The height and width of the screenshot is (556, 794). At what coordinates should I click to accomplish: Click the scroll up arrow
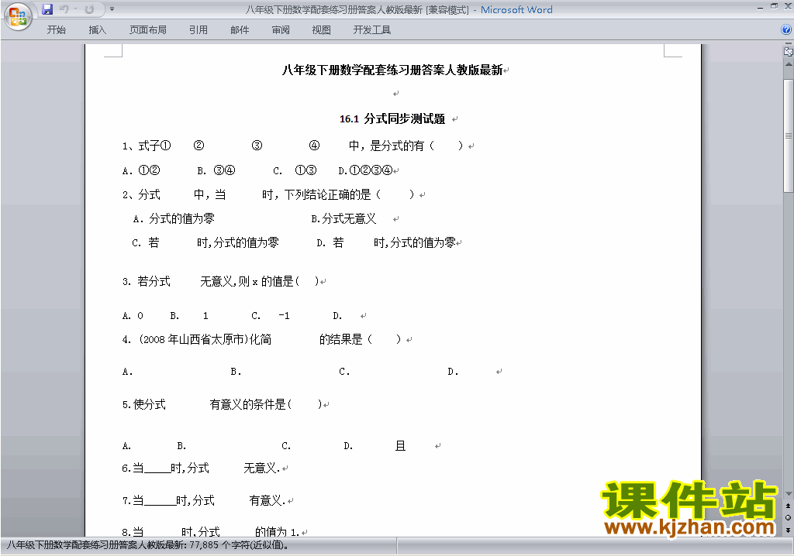tap(788, 64)
